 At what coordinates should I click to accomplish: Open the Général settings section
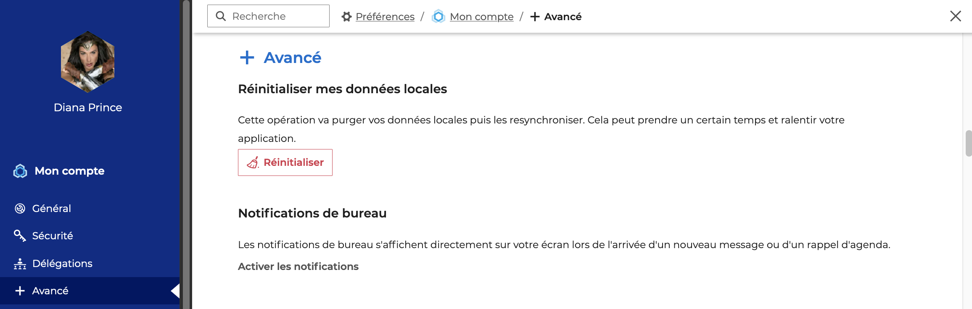52,209
